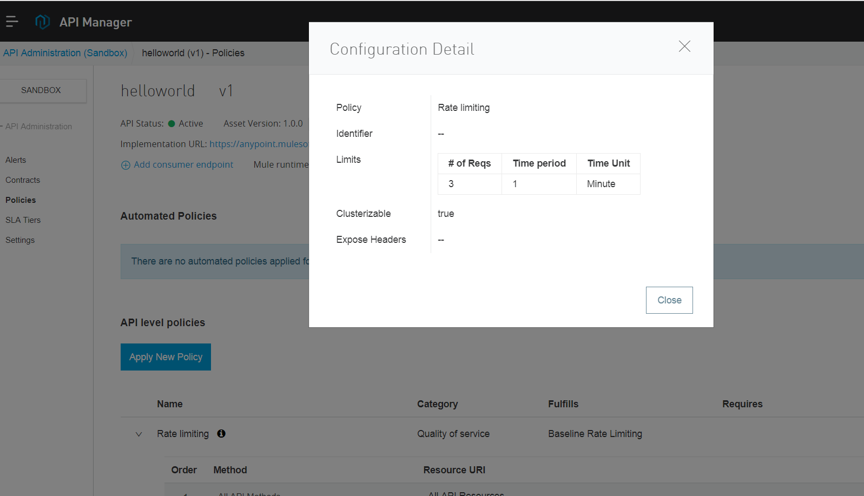Click the plus icon for consumer endpoint
This screenshot has width=864, height=496.
coord(126,165)
